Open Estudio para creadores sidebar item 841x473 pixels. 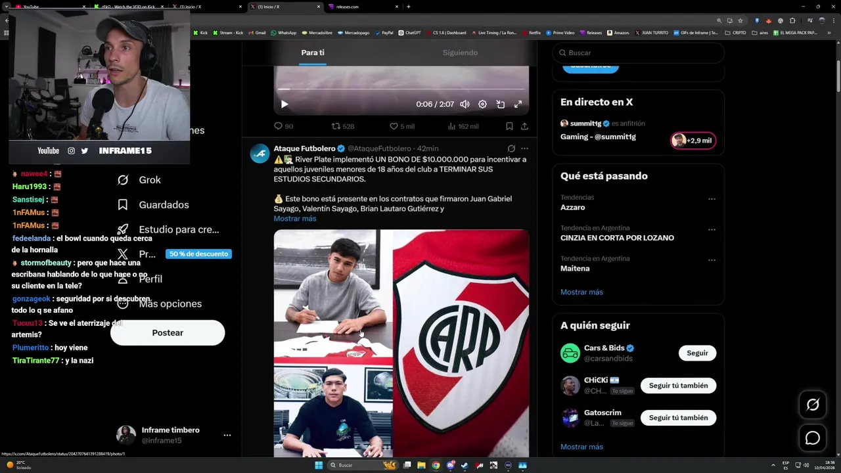click(168, 230)
